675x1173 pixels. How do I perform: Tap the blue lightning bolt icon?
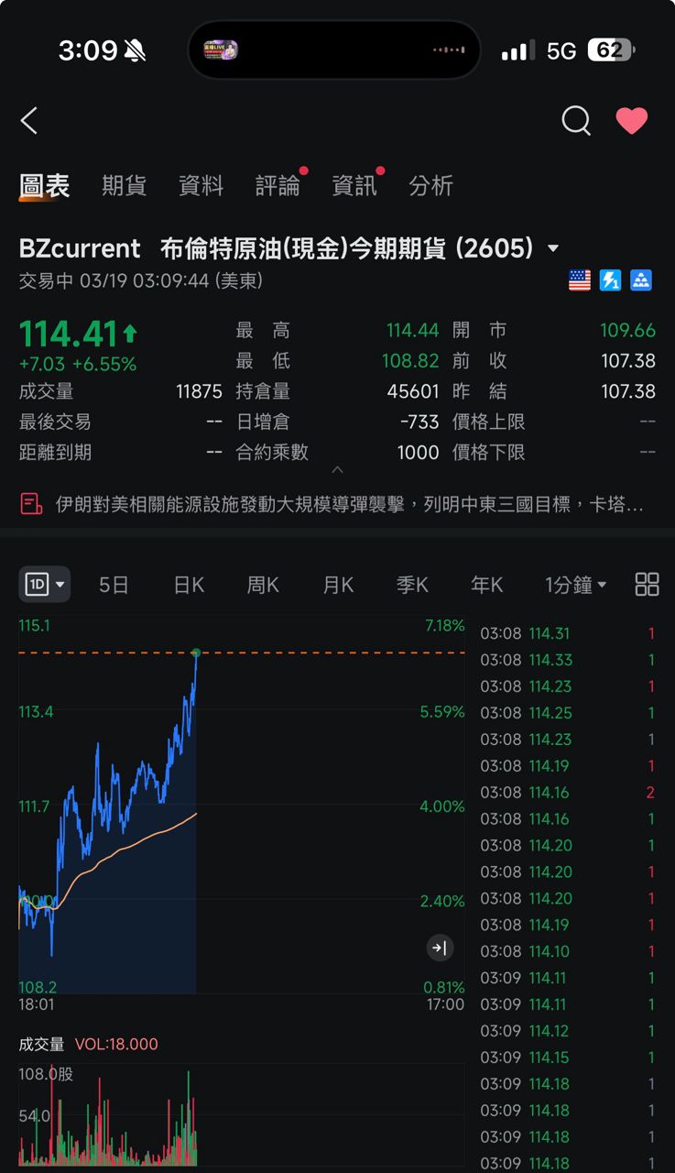(x=610, y=280)
